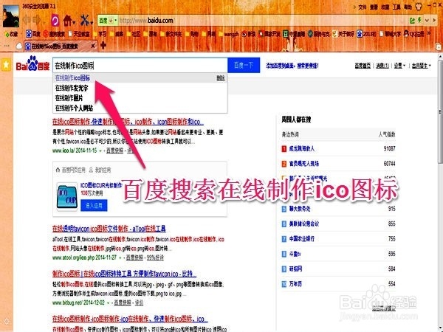Open 百度快照 for www.atool.org result

134,257
